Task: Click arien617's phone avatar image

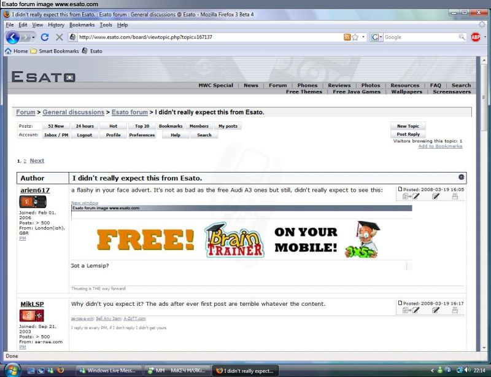Action: 33,201
